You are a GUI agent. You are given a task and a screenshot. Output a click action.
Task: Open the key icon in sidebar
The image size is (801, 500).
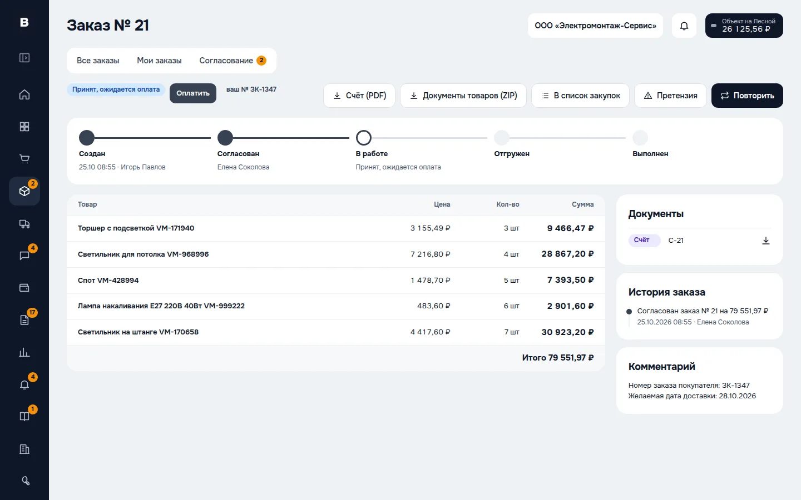[x=26, y=481]
